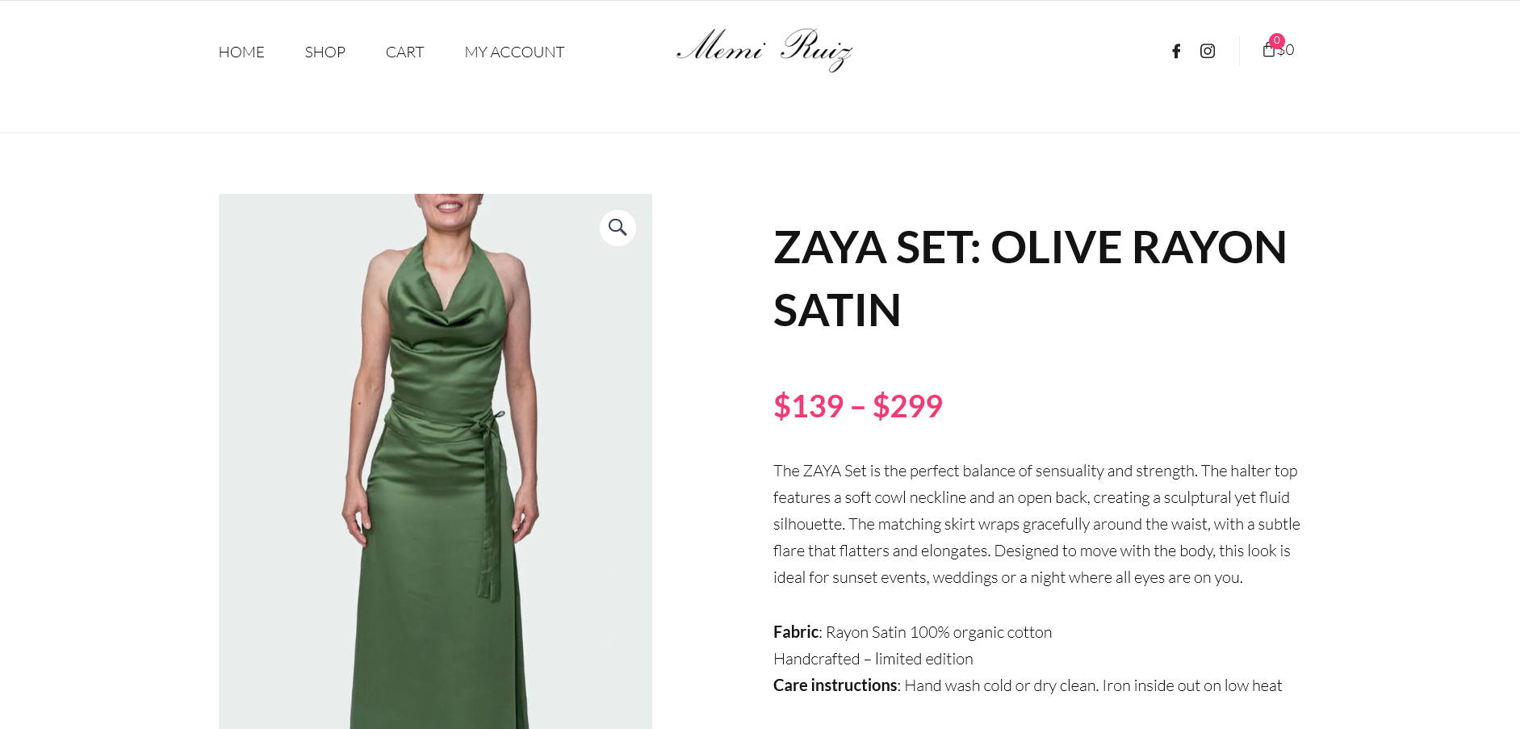Open MY ACCOUNT in the navigation
The image size is (1520, 729).
pyautogui.click(x=514, y=52)
